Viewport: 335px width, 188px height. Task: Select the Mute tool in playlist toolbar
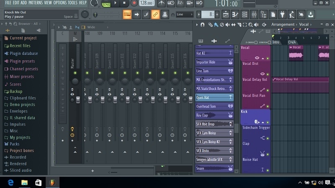[227, 25]
